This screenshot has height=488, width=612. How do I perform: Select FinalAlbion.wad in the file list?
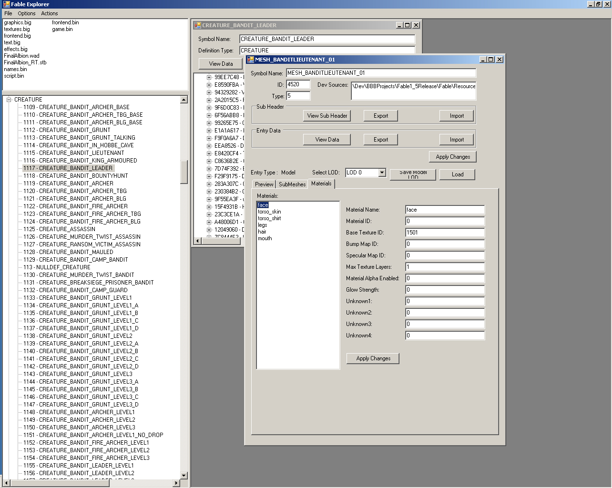21,56
